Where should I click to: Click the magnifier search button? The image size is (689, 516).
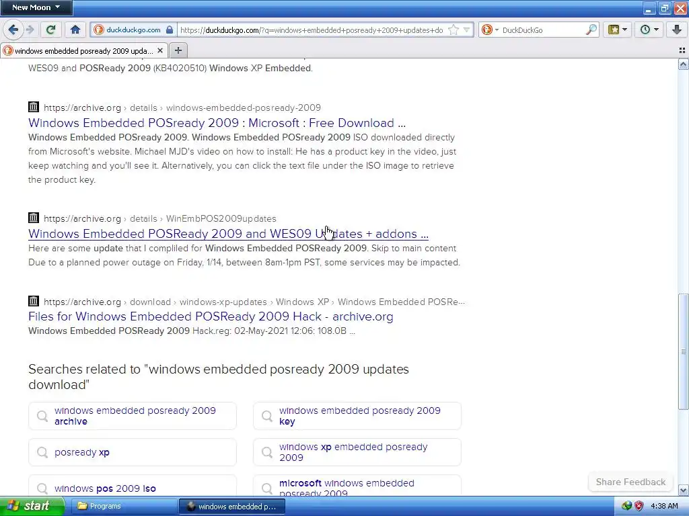pos(591,30)
